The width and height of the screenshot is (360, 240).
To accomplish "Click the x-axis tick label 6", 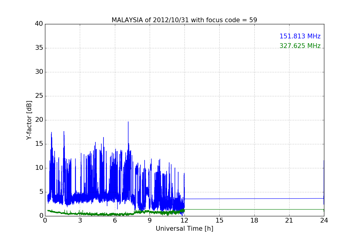I will tap(115, 220).
